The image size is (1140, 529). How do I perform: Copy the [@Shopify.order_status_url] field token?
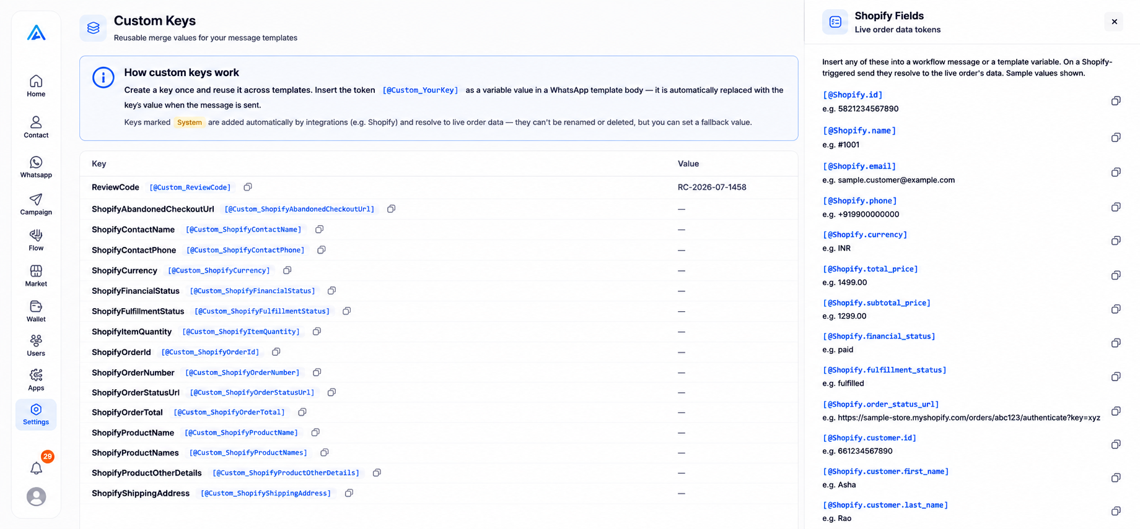point(1116,411)
